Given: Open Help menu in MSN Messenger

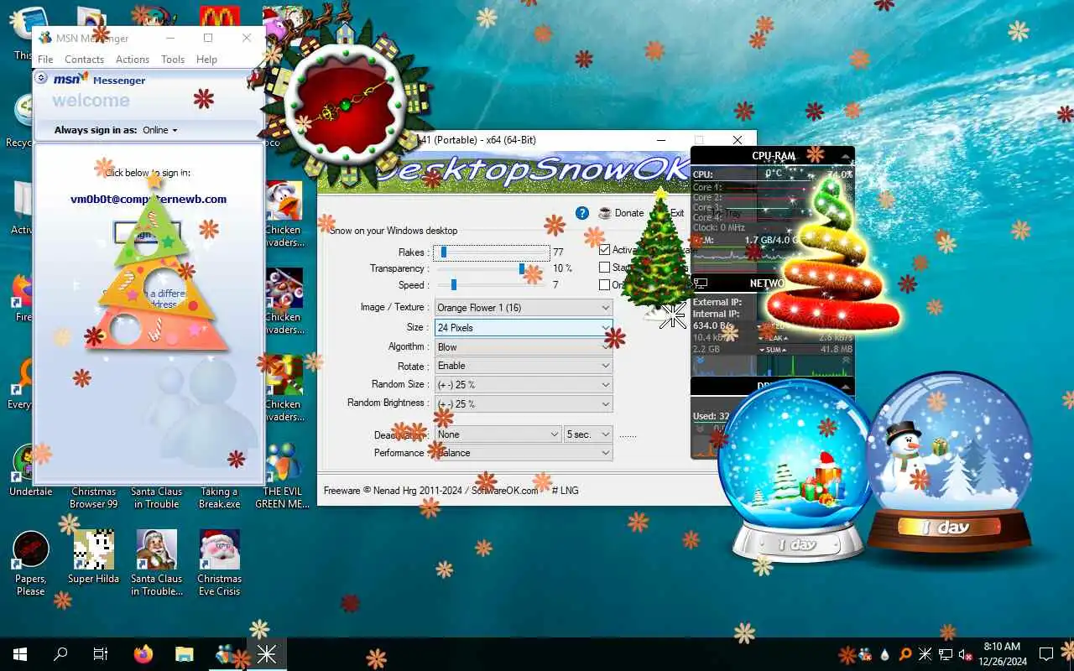Looking at the screenshot, I should tap(206, 60).
